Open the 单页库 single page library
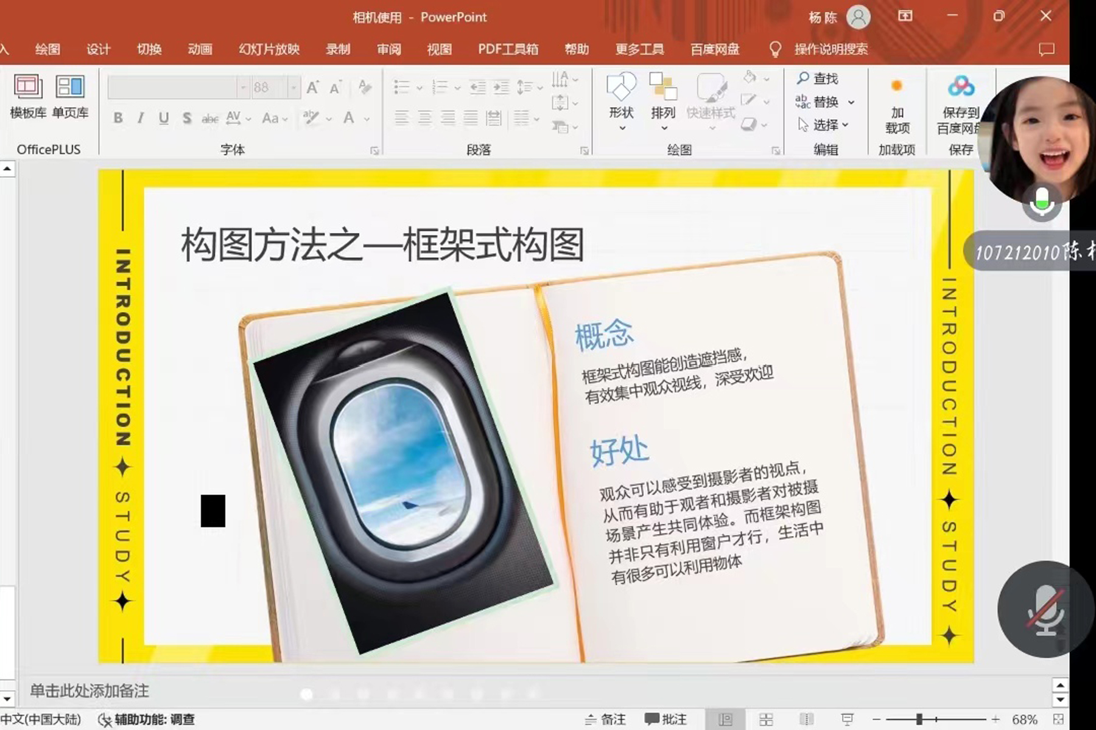Image resolution: width=1096 pixels, height=730 pixels. (x=70, y=96)
